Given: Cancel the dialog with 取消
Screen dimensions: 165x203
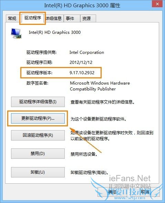Looking at the screenshot, I should 145,192.
